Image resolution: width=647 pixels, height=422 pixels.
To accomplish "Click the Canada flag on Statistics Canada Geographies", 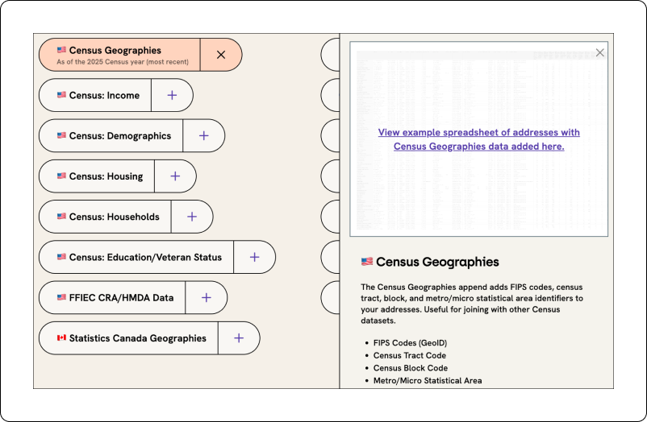I will coord(61,338).
